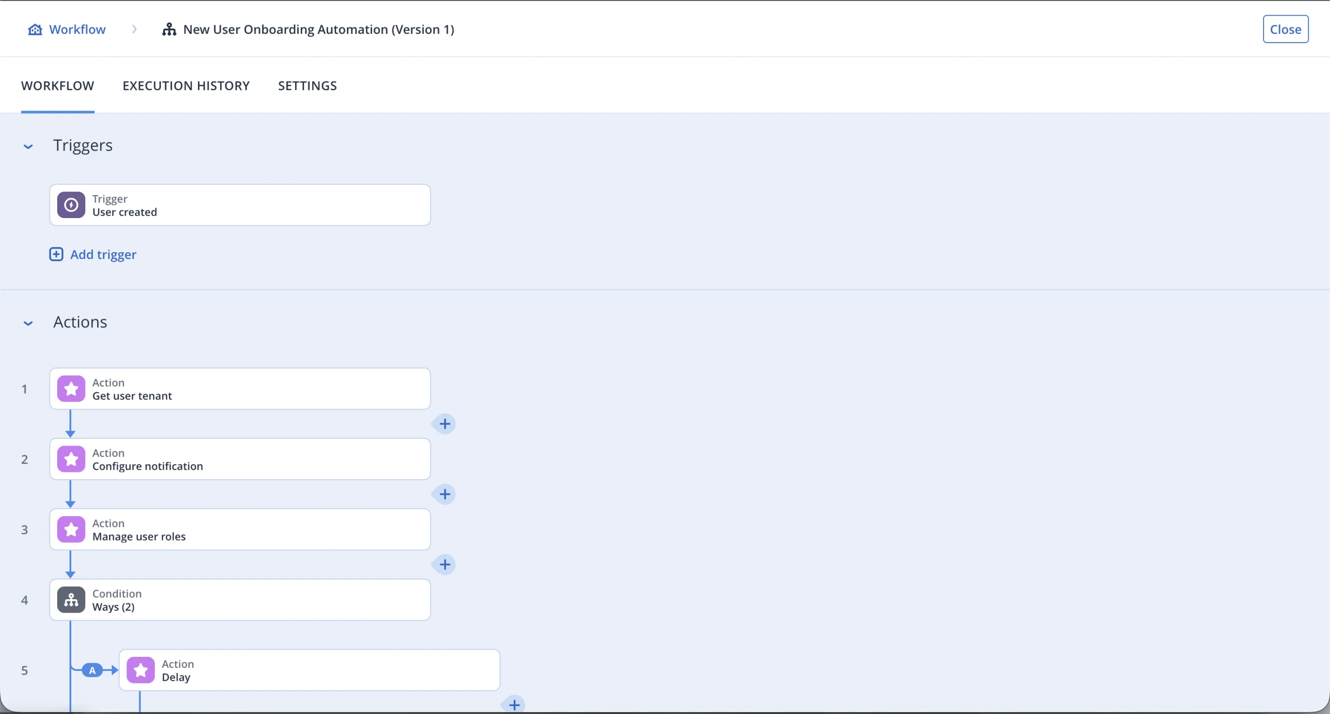
Task: Add a step after Configure notification
Action: tap(445, 494)
